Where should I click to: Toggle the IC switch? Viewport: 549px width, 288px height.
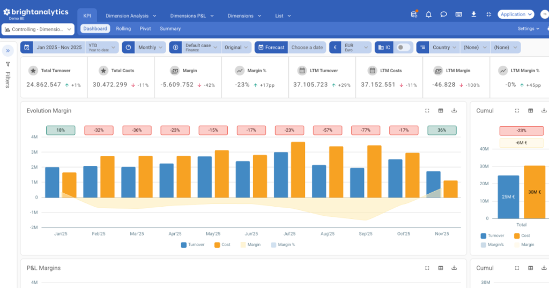pos(403,48)
